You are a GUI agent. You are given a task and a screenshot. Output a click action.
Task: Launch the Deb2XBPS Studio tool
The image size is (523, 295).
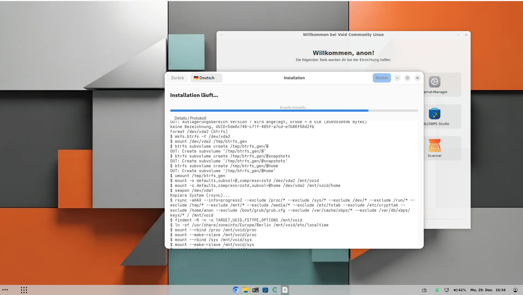coord(434,114)
